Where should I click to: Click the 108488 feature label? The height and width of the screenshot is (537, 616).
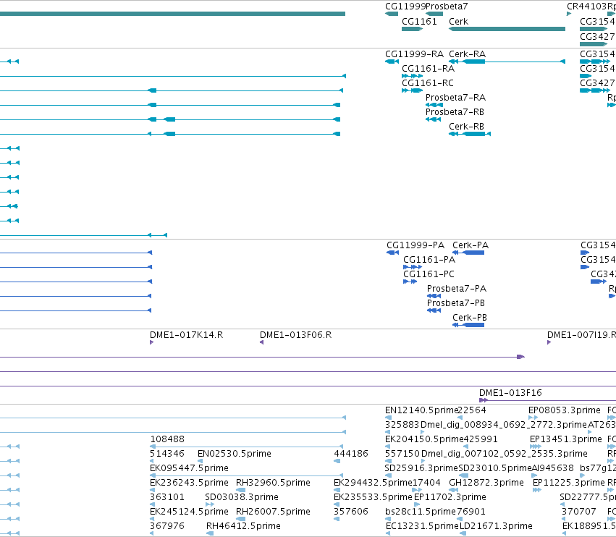[167, 439]
